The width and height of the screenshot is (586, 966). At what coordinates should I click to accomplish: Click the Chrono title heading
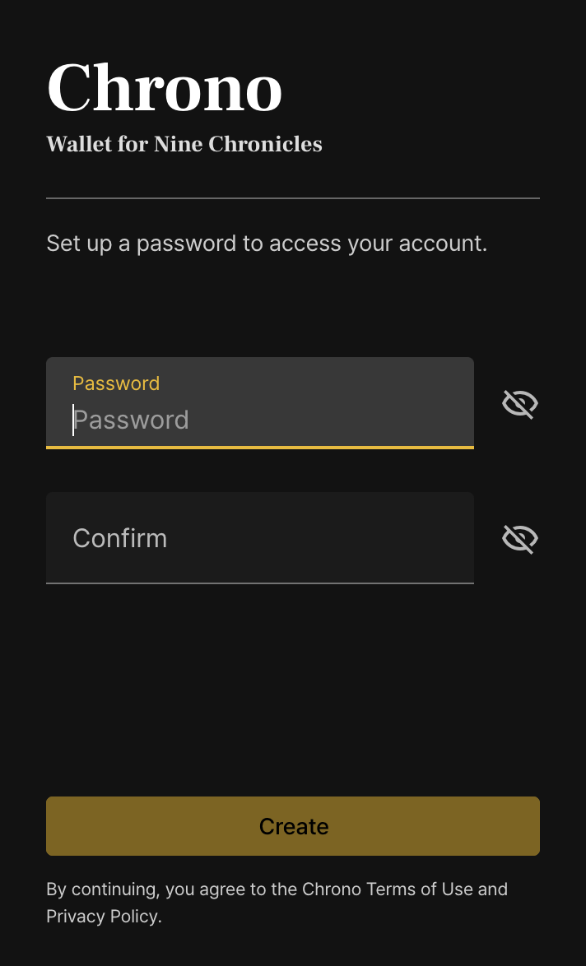click(x=165, y=88)
